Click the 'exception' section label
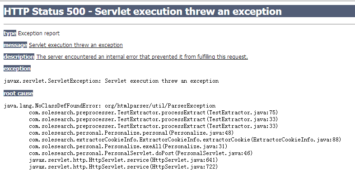This screenshot has height=174, width=355. click(x=17, y=68)
